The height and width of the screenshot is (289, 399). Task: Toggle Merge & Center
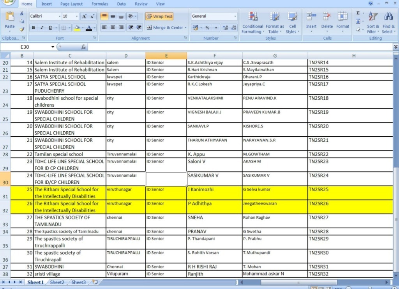[165, 28]
